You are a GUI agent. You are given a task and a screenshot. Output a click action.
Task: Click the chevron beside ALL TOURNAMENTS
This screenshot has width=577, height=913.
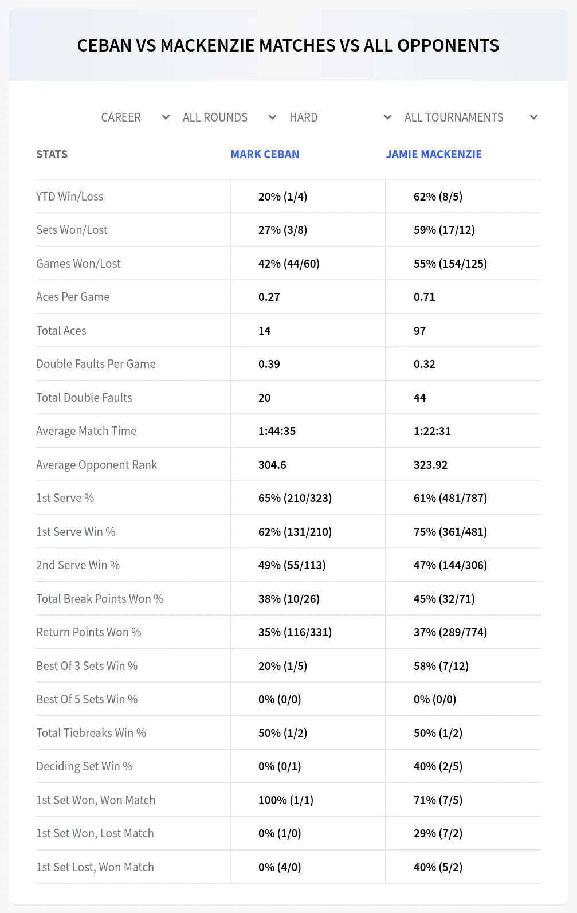pyautogui.click(x=533, y=117)
